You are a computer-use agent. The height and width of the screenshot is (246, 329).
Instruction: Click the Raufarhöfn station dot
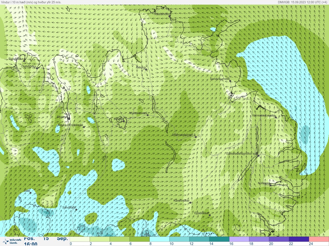pos(169,16)
